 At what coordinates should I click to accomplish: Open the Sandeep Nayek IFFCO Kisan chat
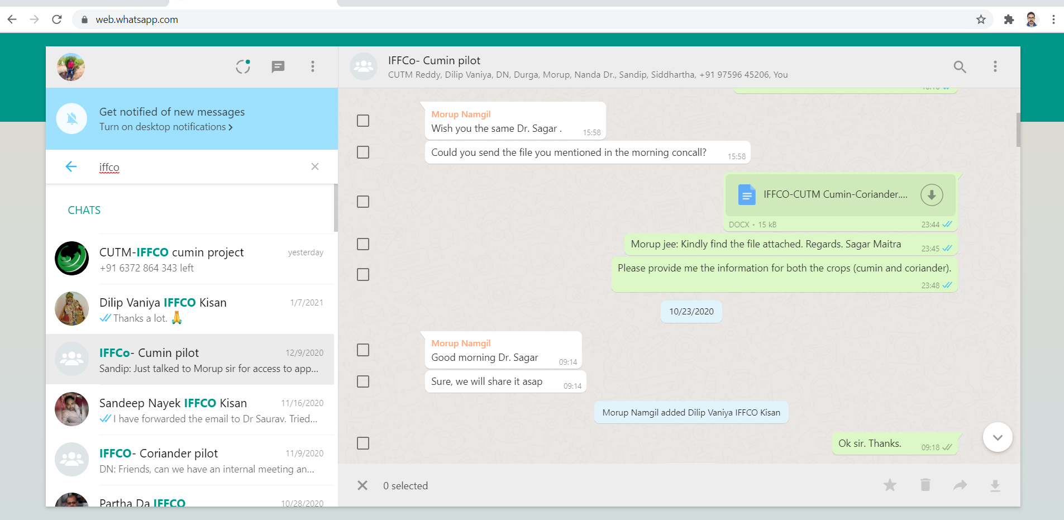tap(190, 410)
